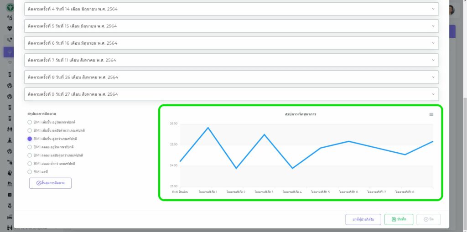Image resolution: width=467 pixels, height=232 pixels.
Task: Select 'BMI ลดลง อยู่ในเกณฑ์ปกติ' radio option
Action: pos(30,147)
